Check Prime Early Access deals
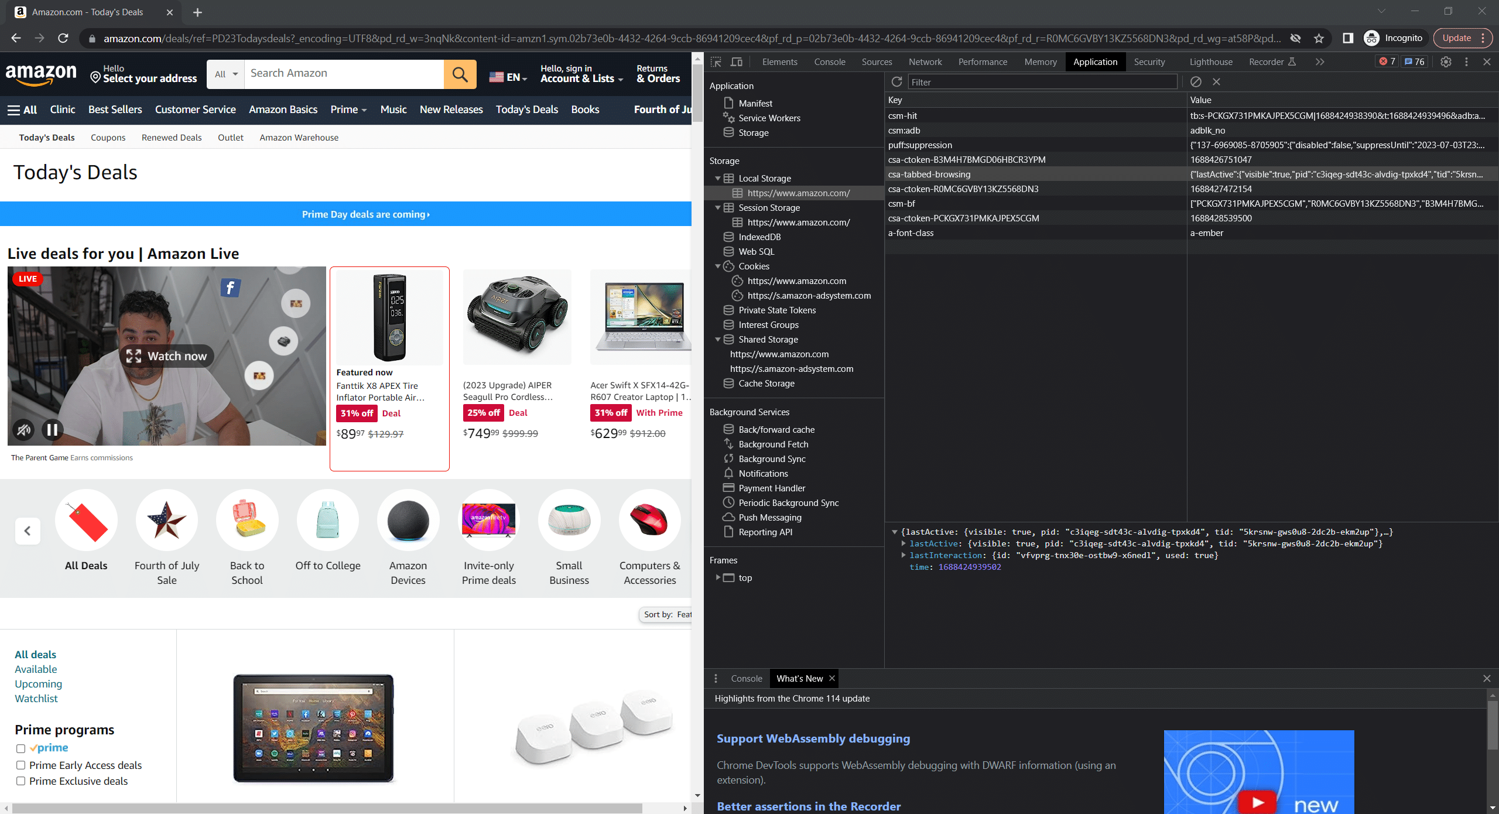Image resolution: width=1499 pixels, height=814 pixels. point(20,765)
